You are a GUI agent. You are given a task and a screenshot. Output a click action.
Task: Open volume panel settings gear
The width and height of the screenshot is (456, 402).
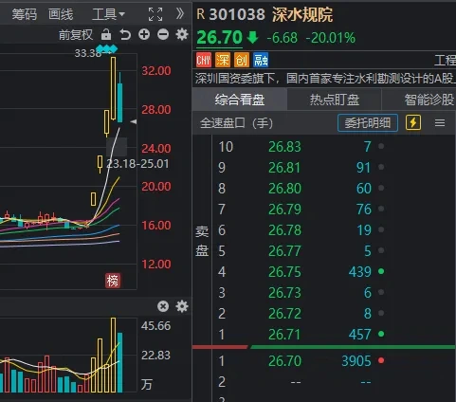pyautogui.click(x=182, y=306)
